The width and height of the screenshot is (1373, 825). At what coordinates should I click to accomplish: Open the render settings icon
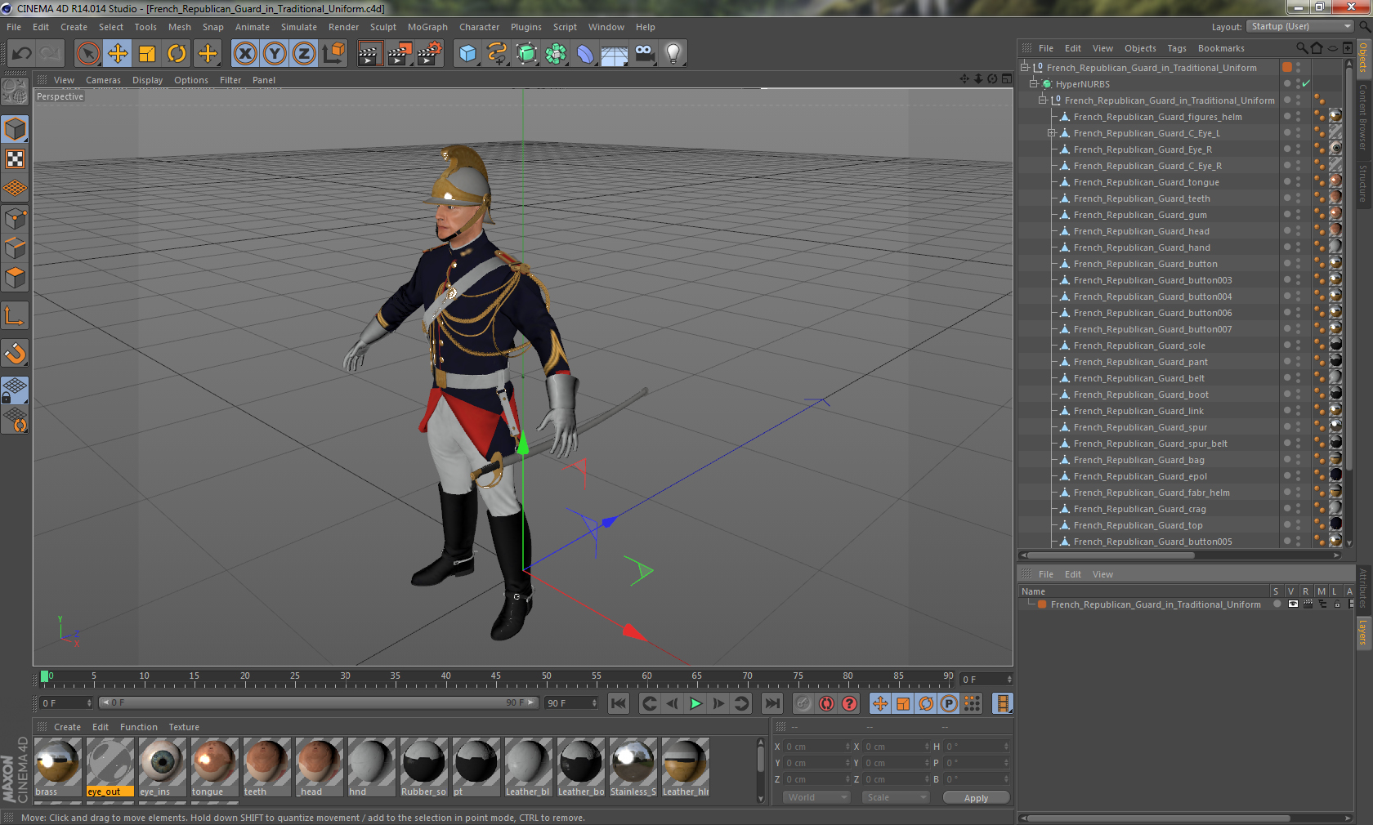pos(430,54)
